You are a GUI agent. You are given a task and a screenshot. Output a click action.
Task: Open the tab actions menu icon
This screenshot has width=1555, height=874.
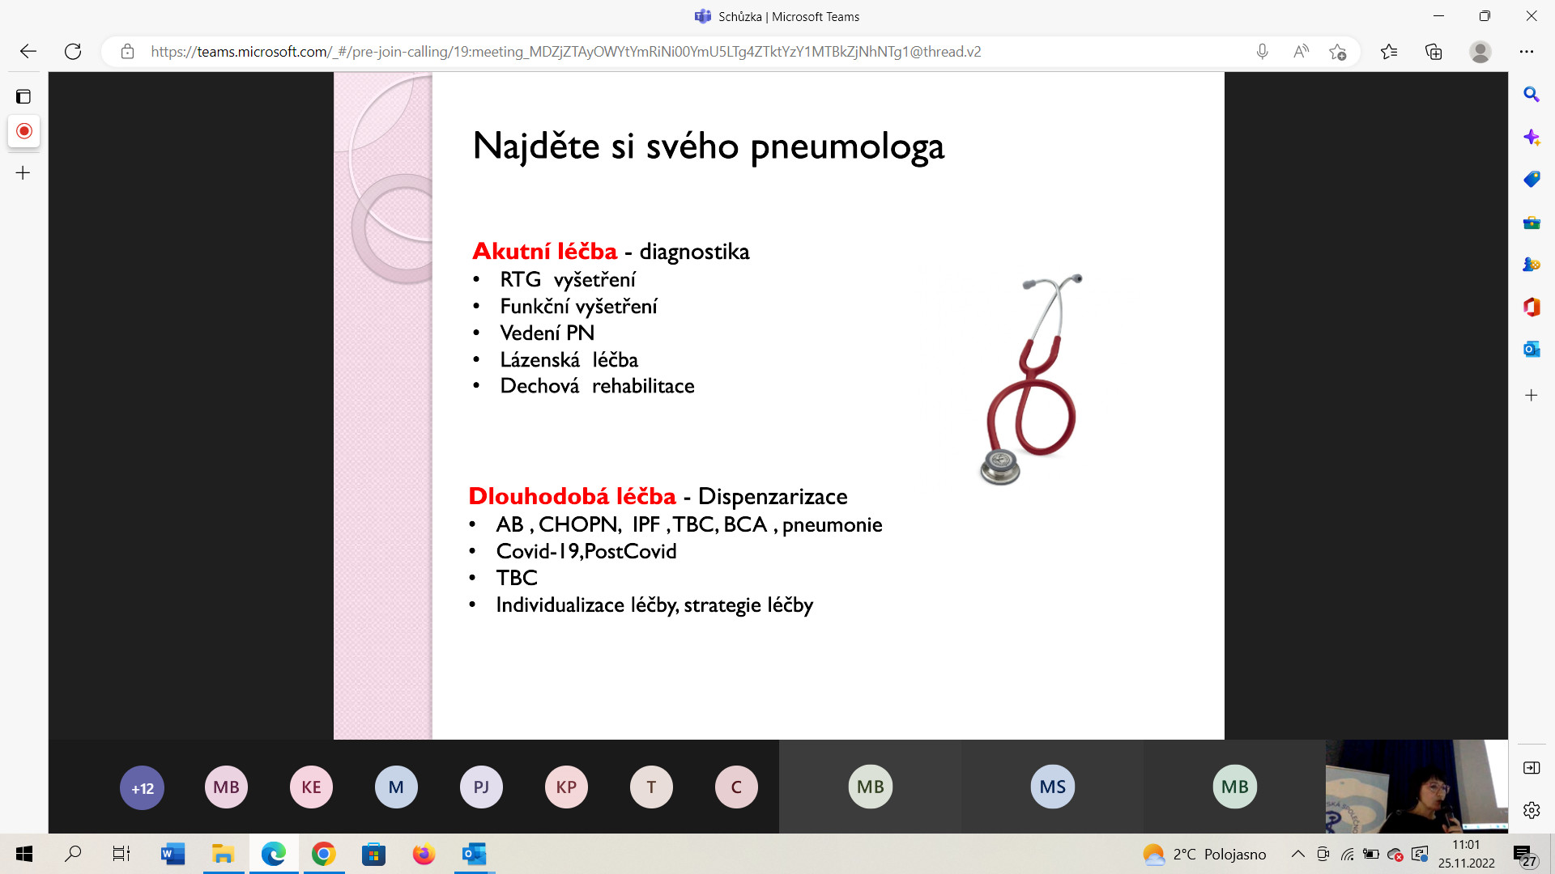[23, 96]
